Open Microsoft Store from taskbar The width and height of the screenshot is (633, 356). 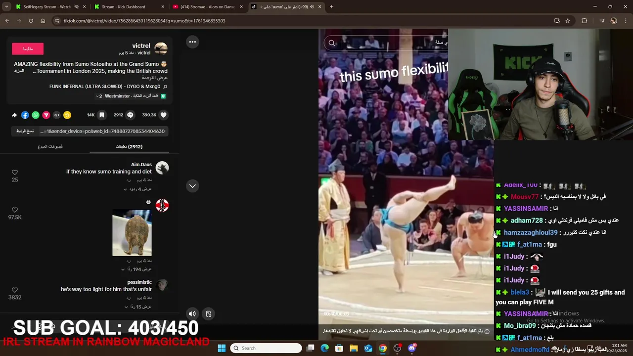coord(339,348)
